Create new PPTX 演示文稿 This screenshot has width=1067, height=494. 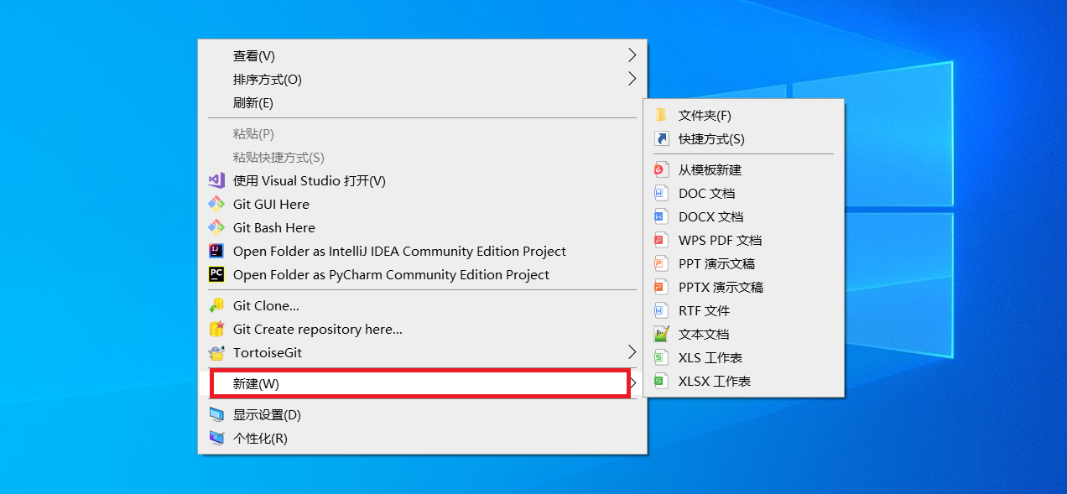(x=743, y=288)
